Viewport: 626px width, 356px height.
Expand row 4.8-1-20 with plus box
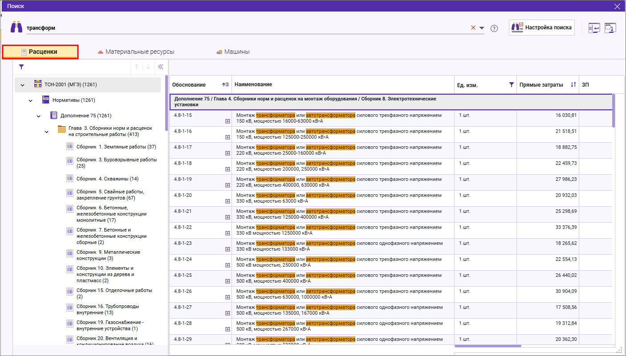pos(228,201)
